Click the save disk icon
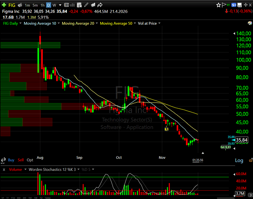 239,5
